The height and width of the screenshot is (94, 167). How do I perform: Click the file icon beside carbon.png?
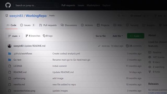pos(10,78)
